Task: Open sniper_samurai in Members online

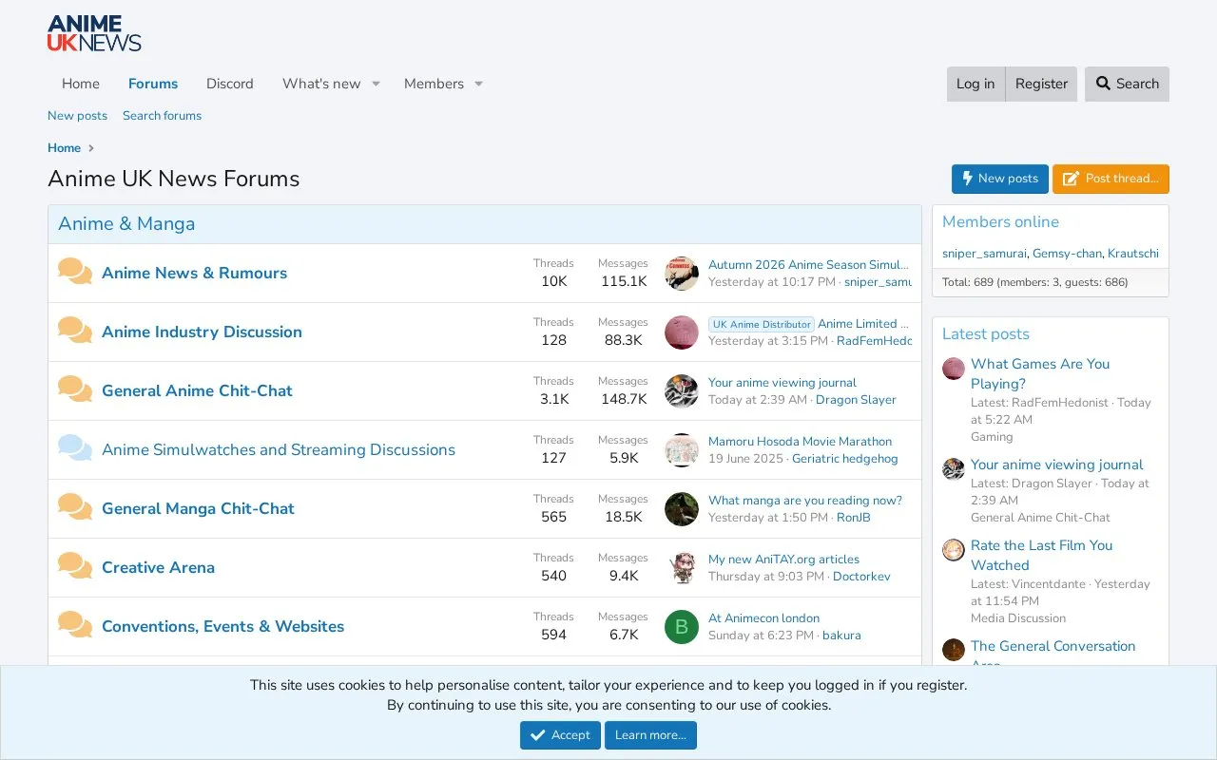Action: coord(984,254)
